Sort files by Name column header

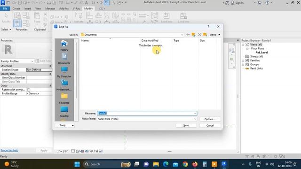[x=85, y=41]
